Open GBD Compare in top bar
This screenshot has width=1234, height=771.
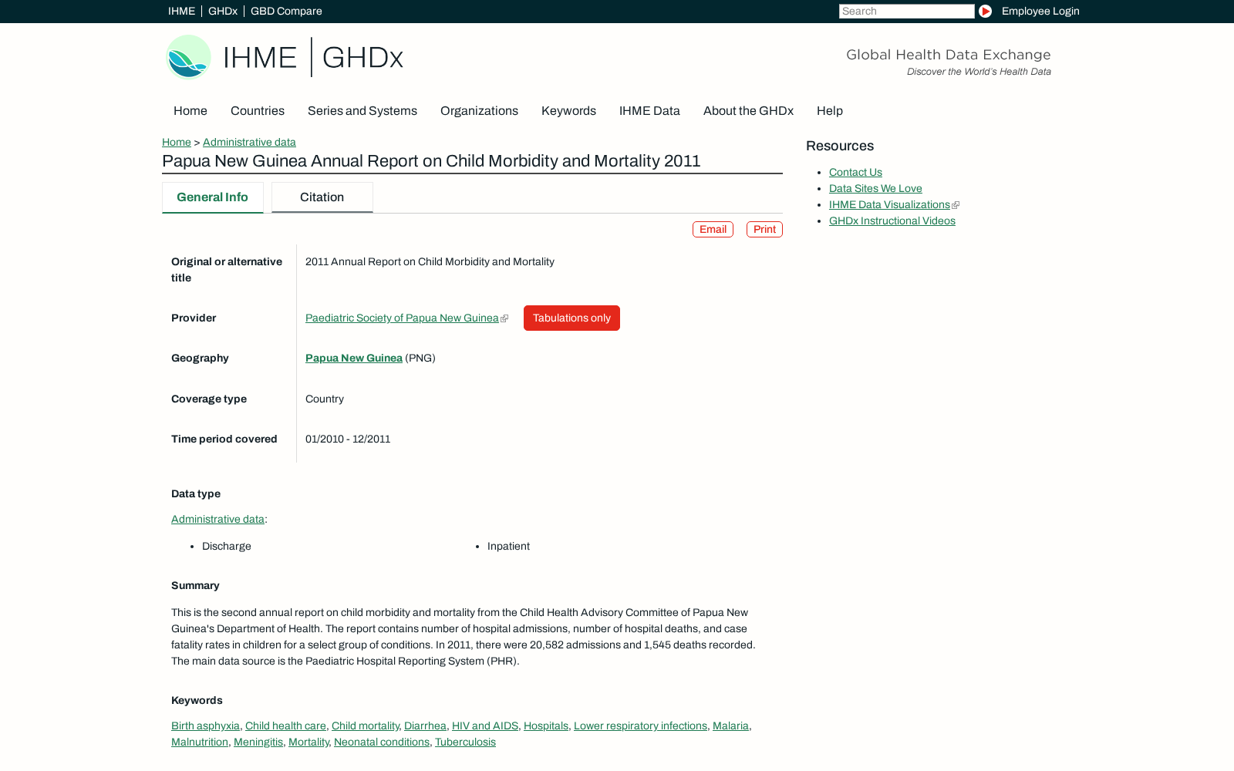pos(286,12)
